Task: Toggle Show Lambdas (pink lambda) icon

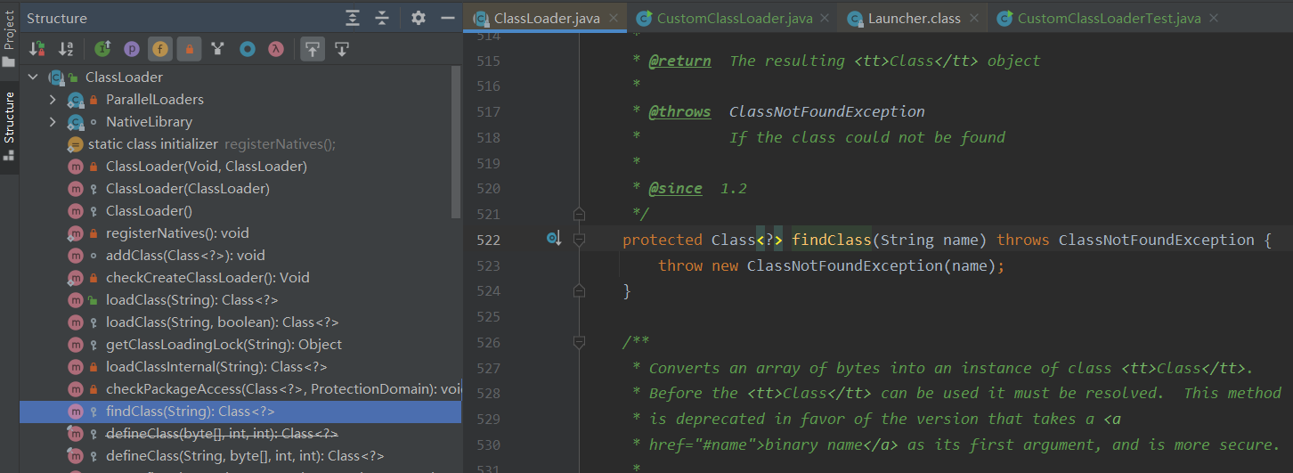Action: click(276, 49)
